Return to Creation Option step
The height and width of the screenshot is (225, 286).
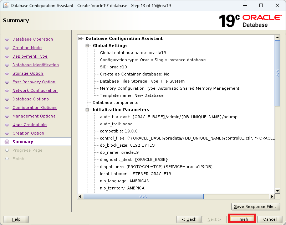click(x=28, y=133)
